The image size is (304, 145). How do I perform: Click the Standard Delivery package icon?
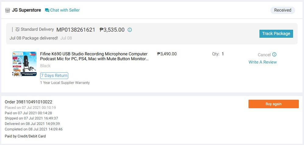tap(17, 29)
